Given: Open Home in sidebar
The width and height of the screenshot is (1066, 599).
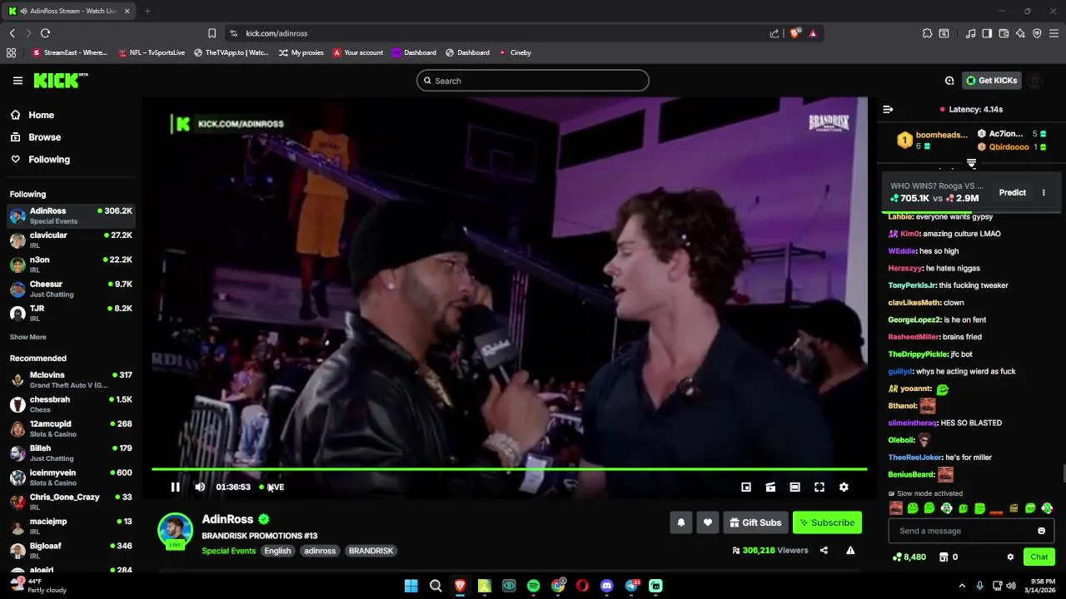Looking at the screenshot, I should [x=33, y=115].
